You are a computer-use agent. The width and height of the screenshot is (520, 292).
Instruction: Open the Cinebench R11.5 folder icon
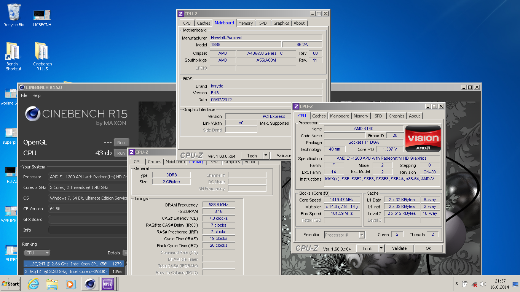pyautogui.click(x=42, y=56)
